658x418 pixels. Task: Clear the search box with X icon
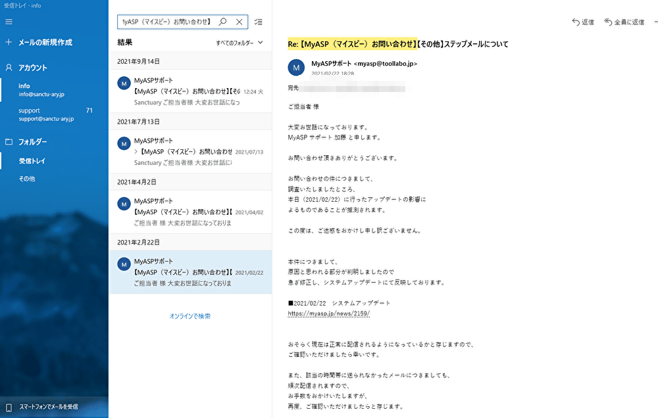click(240, 22)
